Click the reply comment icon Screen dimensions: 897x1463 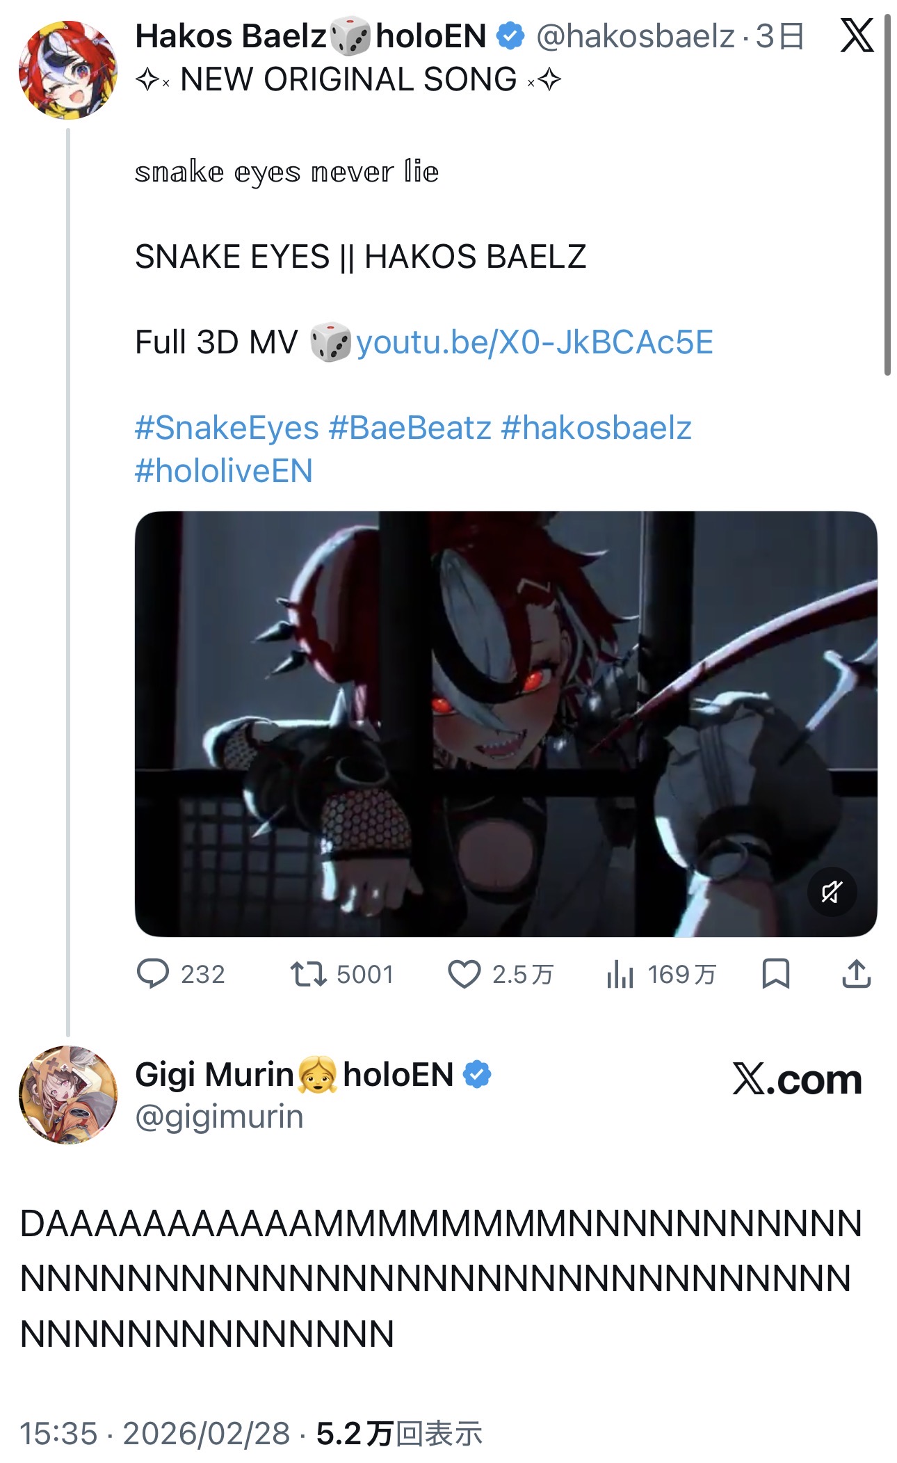(153, 973)
